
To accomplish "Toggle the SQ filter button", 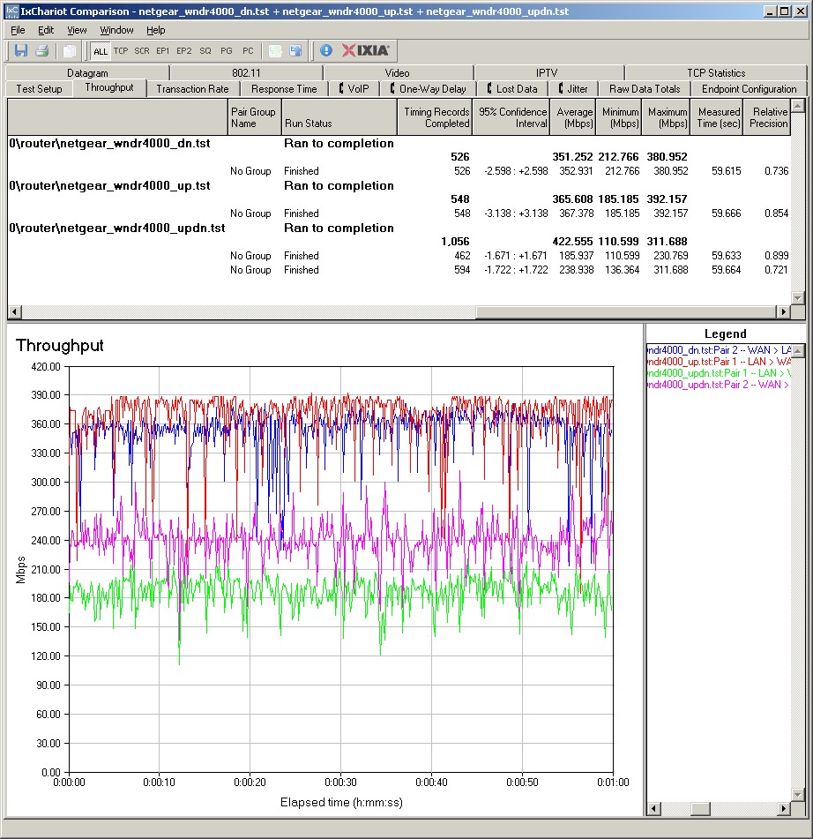I will click(205, 51).
